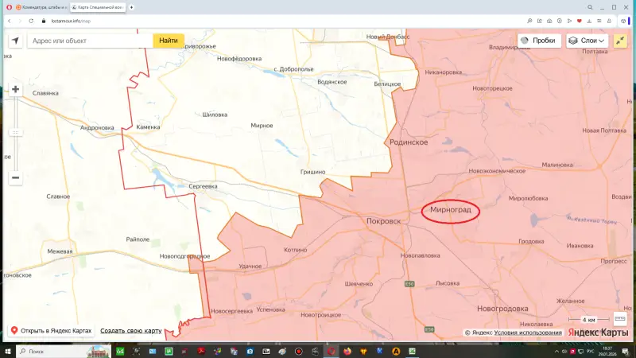This screenshot has height=358, width=636.
Task: Zoom out with the minus button
Action: (x=15, y=177)
